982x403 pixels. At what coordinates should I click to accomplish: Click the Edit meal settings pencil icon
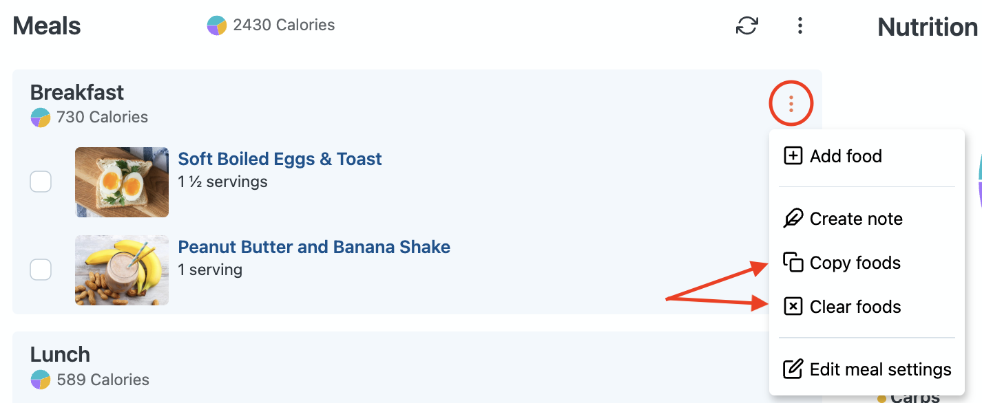793,369
